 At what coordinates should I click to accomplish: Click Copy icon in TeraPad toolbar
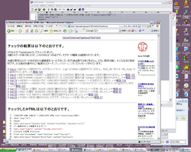(52, 9)
